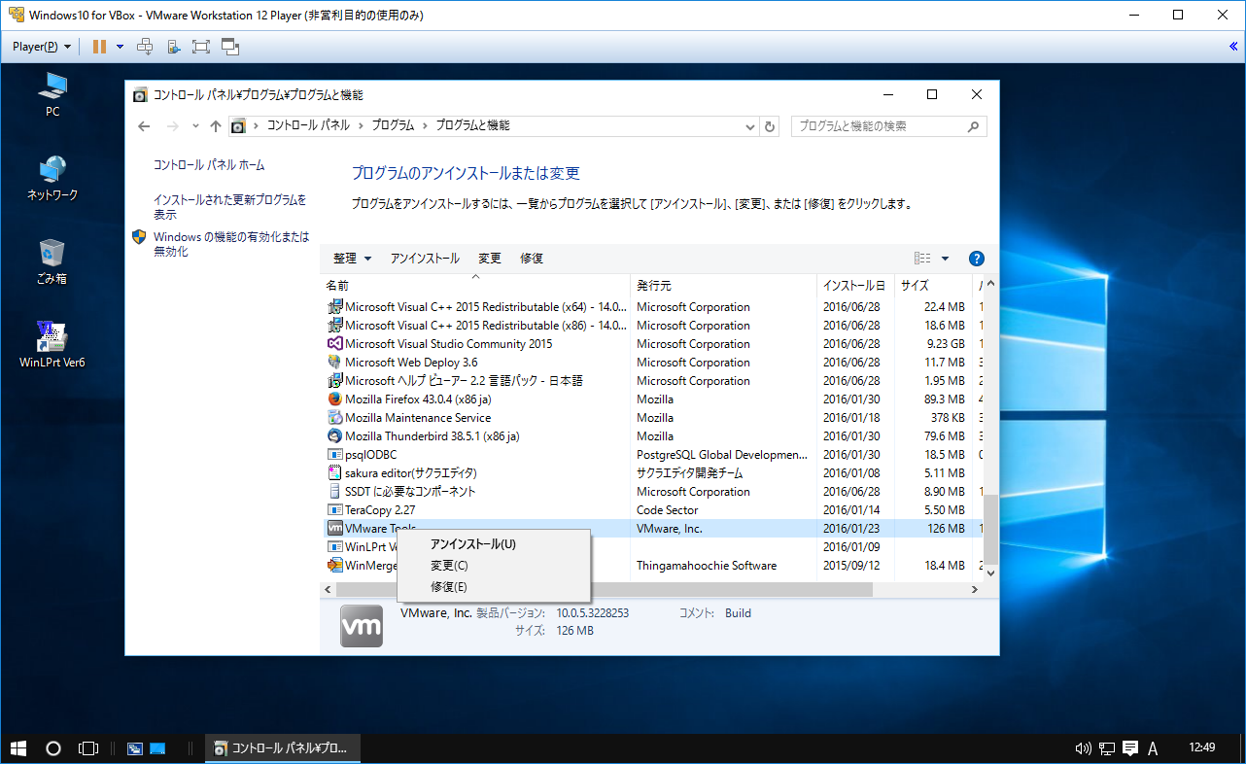Screen dimensions: 1246x764
Task: Open インストールされた更新プログラムを表示 link
Action: [230, 207]
